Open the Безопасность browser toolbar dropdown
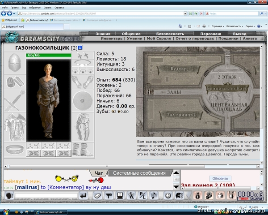Screen dimensions: 268x215 click(234, 26)
